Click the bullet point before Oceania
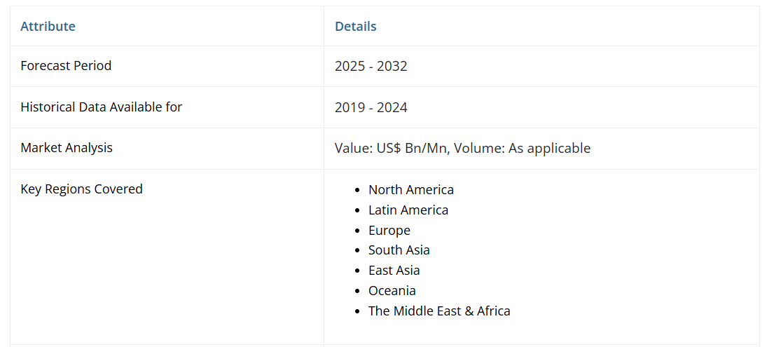The height and width of the screenshot is (347, 767). click(x=358, y=292)
